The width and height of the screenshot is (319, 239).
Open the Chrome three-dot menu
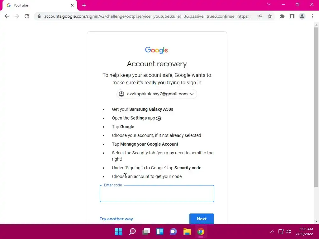[x=312, y=16]
